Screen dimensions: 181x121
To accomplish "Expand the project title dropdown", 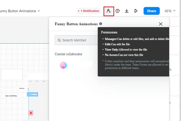I will click(x=38, y=11).
